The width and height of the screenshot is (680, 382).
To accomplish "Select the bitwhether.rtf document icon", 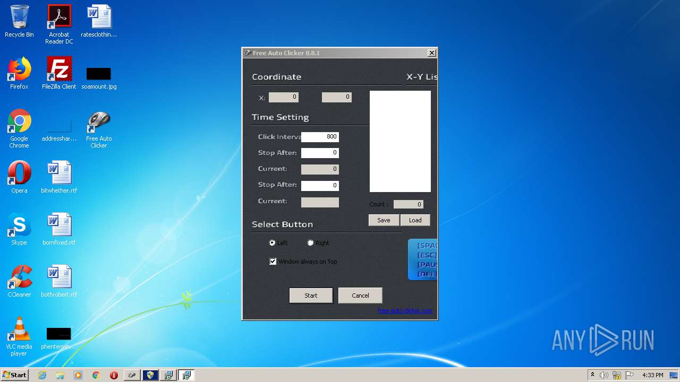I will (59, 177).
